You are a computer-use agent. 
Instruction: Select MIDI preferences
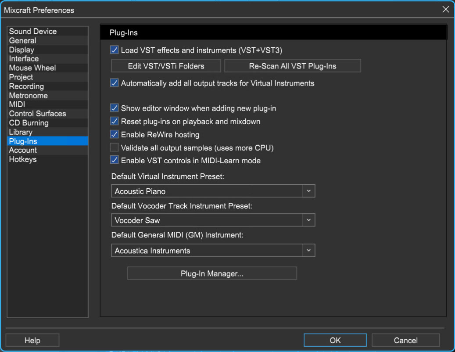[47, 104]
